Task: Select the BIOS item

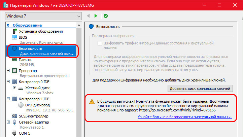Action: pos(23,37)
